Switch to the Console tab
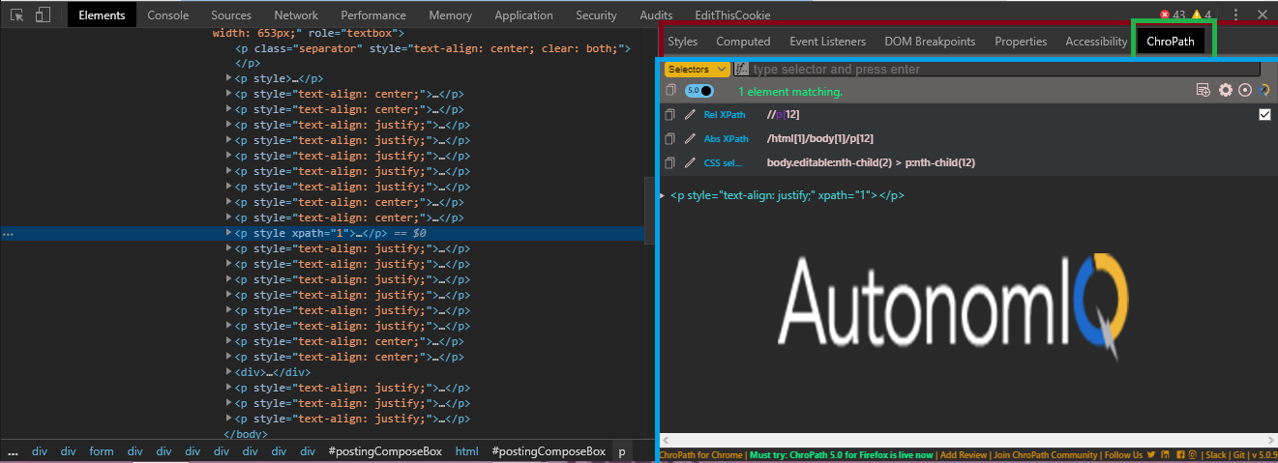 168,14
